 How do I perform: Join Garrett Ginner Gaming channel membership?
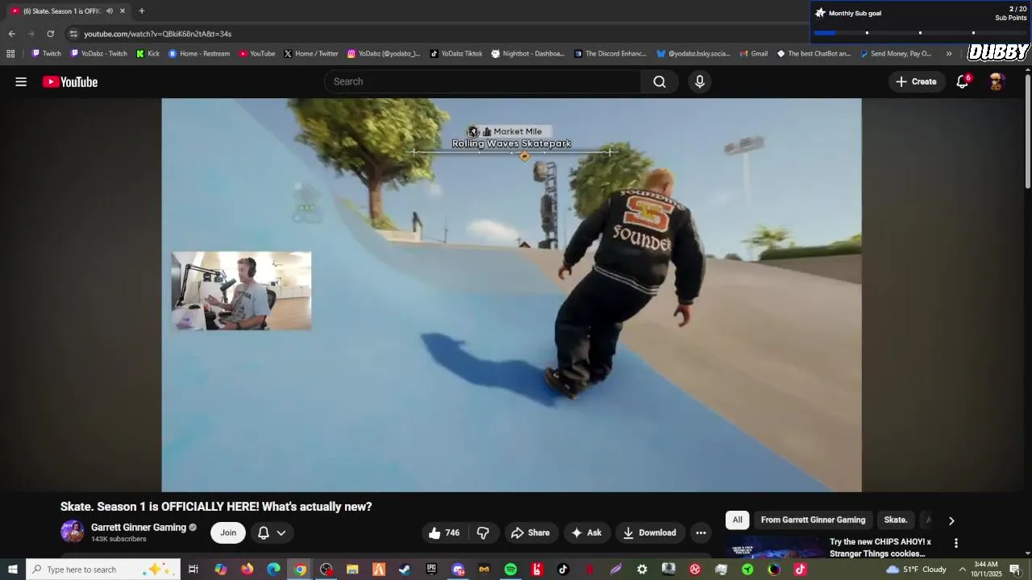click(x=228, y=532)
